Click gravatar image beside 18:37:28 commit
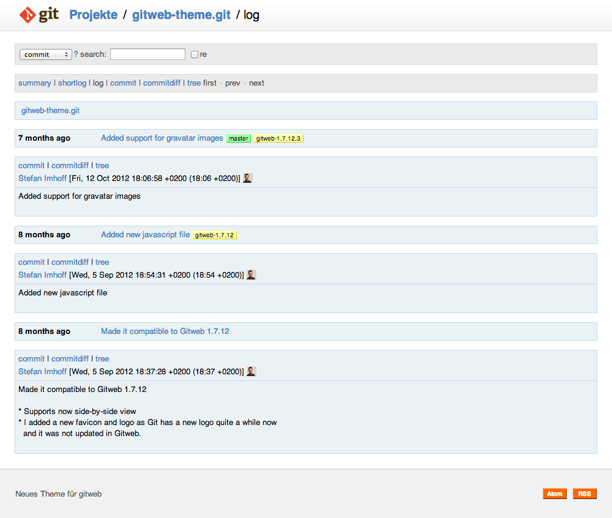The height and width of the screenshot is (518, 612). pos(251,371)
